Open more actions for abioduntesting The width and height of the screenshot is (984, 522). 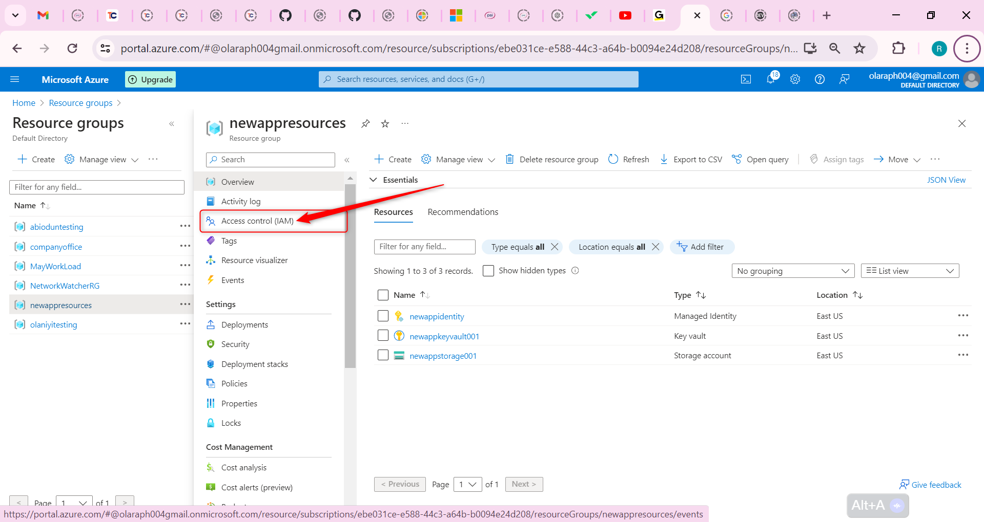tap(185, 226)
